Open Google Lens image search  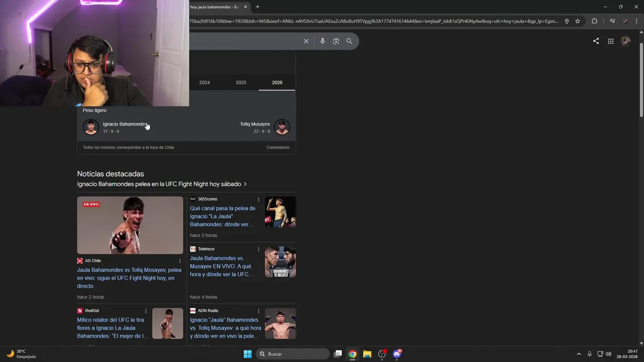[336, 41]
